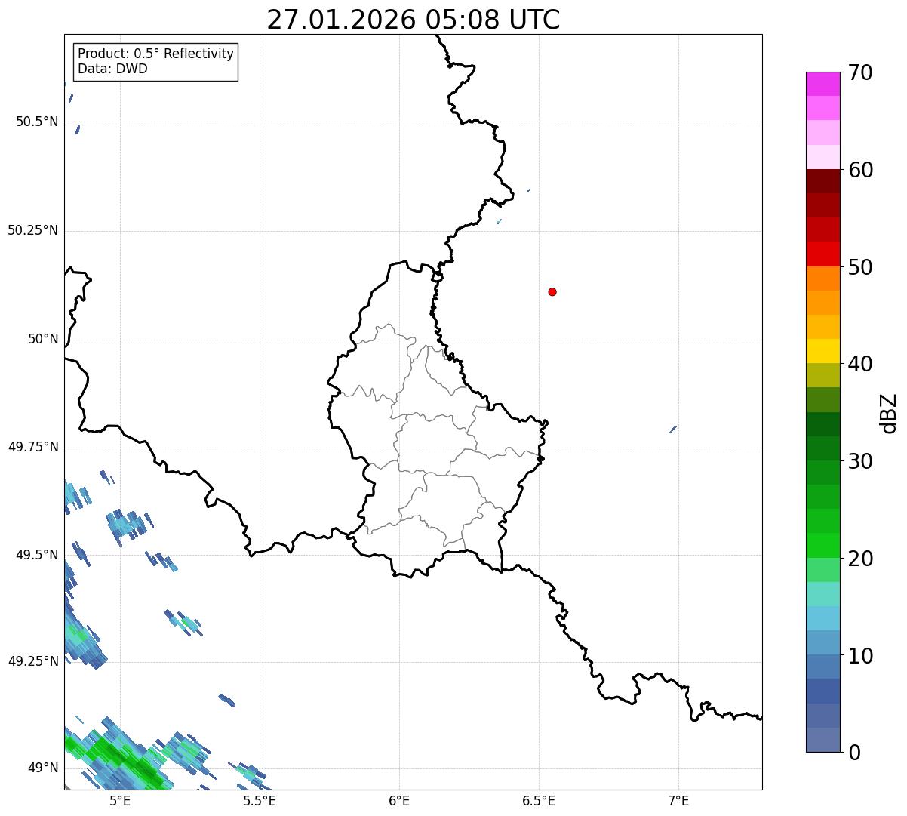Click the 7°E longitude label
This screenshot has height=816, width=907.
coord(678,801)
